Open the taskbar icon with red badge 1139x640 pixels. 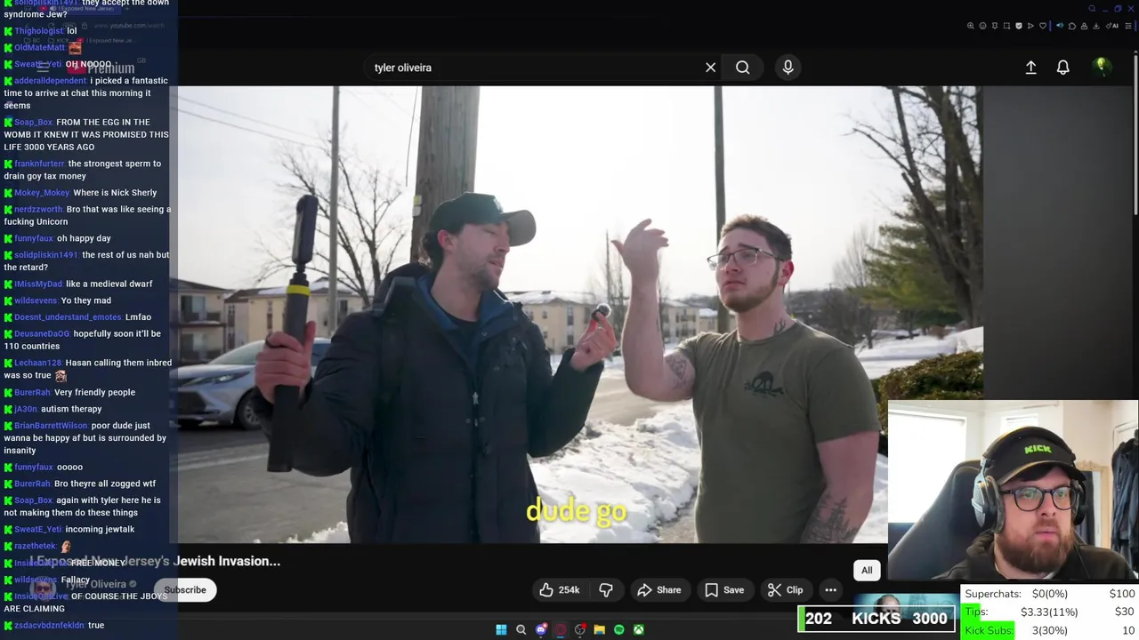point(580,629)
